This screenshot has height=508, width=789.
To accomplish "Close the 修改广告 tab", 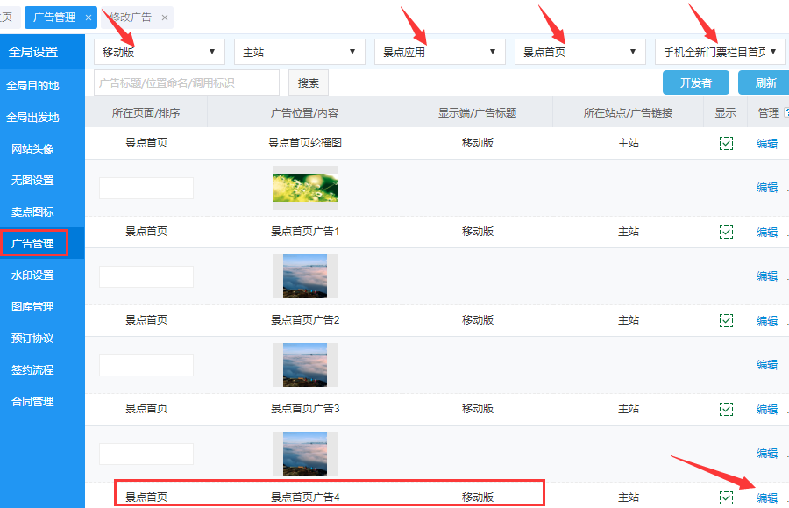I will [x=164, y=18].
